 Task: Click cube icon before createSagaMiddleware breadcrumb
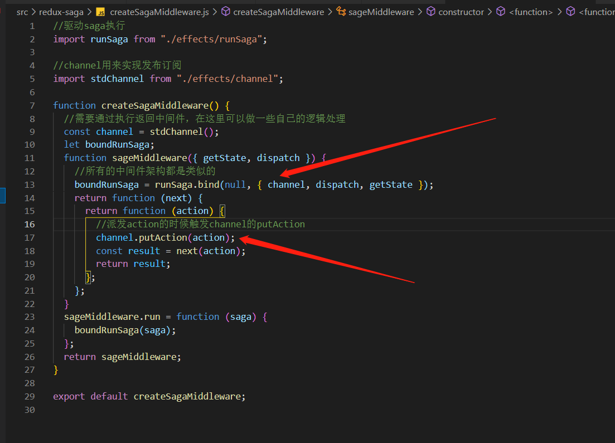(x=226, y=12)
